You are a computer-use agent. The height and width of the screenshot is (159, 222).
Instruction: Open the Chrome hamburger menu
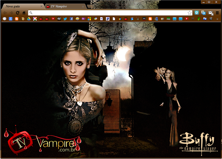[x=217, y=13]
